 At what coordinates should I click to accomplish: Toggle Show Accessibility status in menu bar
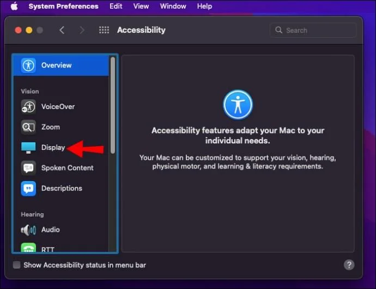pos(16,265)
